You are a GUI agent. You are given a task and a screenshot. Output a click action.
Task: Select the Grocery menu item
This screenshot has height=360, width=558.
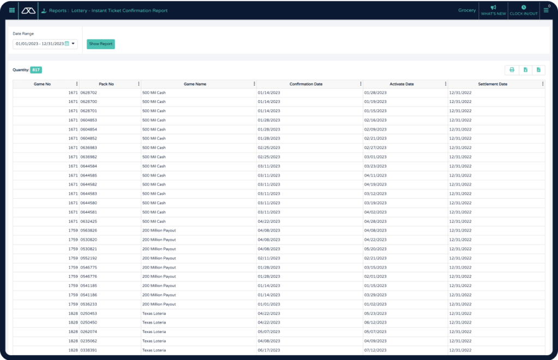click(x=466, y=10)
